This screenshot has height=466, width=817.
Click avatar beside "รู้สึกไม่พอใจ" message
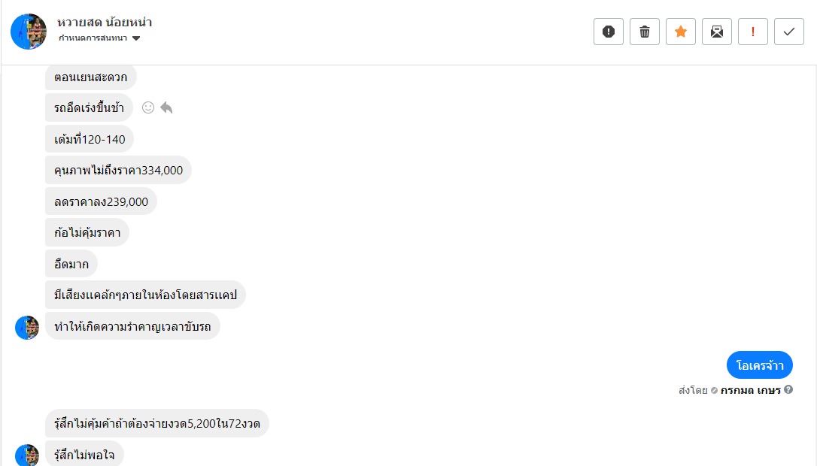[27, 455]
